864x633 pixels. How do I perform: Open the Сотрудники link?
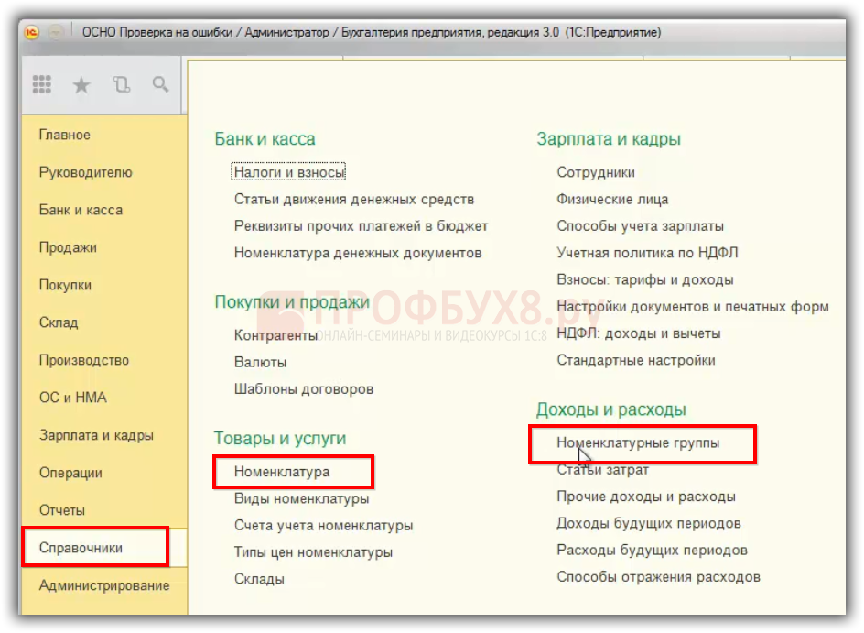[595, 172]
